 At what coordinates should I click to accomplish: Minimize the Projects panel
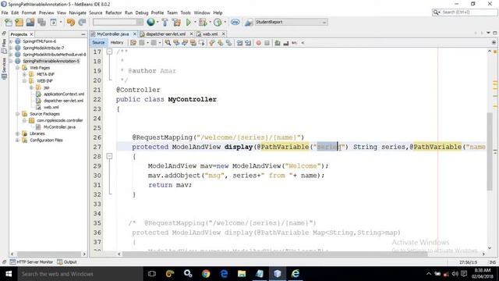83,34
